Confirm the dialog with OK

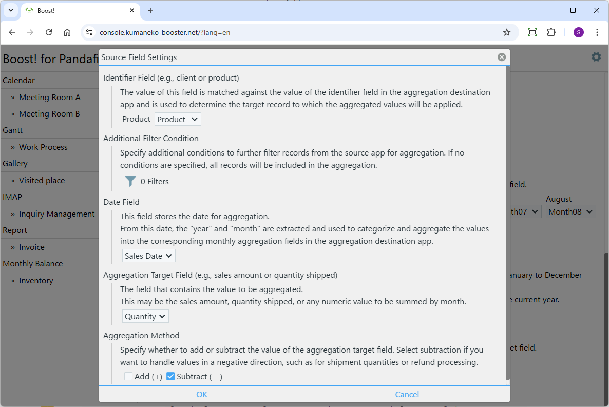coord(202,395)
